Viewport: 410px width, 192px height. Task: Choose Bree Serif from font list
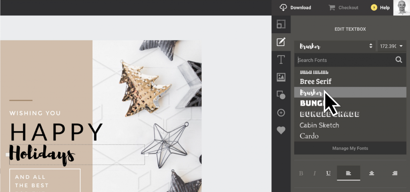(x=316, y=82)
